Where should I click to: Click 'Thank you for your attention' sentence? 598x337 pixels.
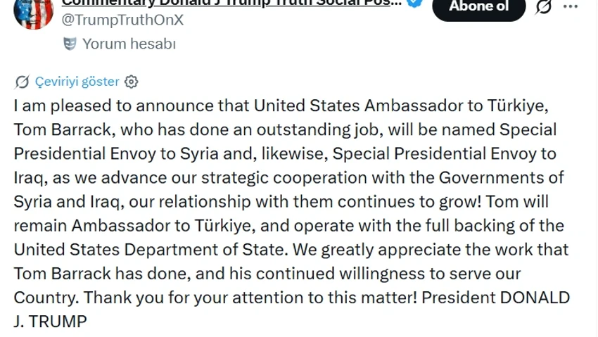250,298
